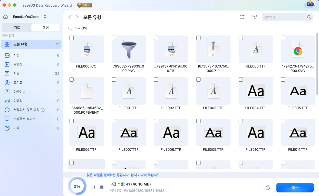319x196 pixels.
Task: Expand the EaseUsOsClone drive dropdown
Action: coord(45,17)
